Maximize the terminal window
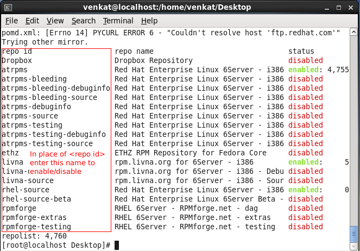This screenshot has height=251, width=360. click(x=339, y=8)
